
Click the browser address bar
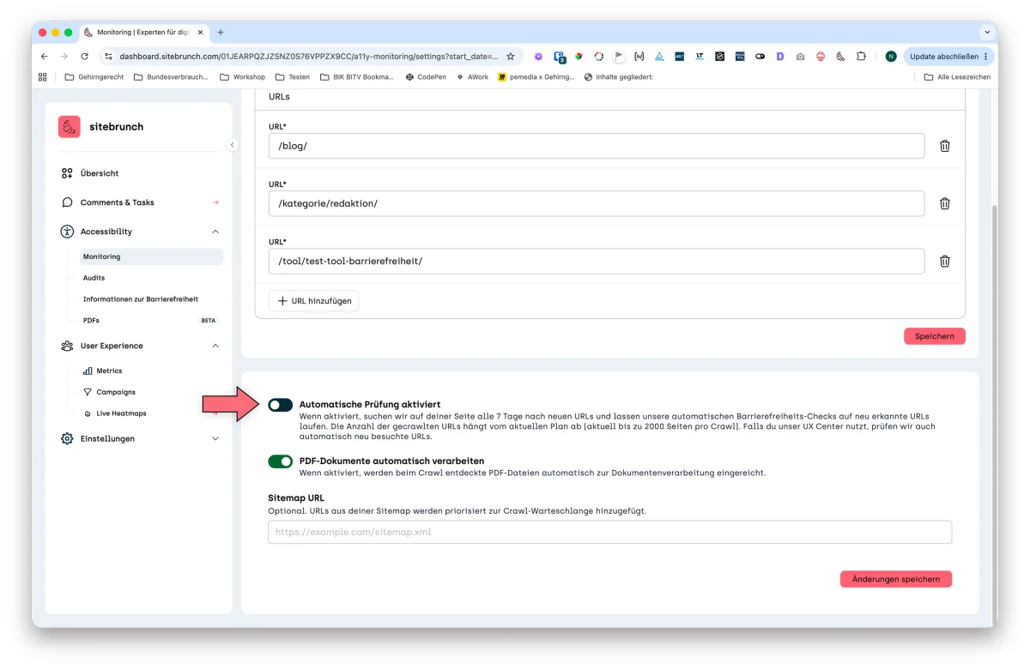point(307,57)
